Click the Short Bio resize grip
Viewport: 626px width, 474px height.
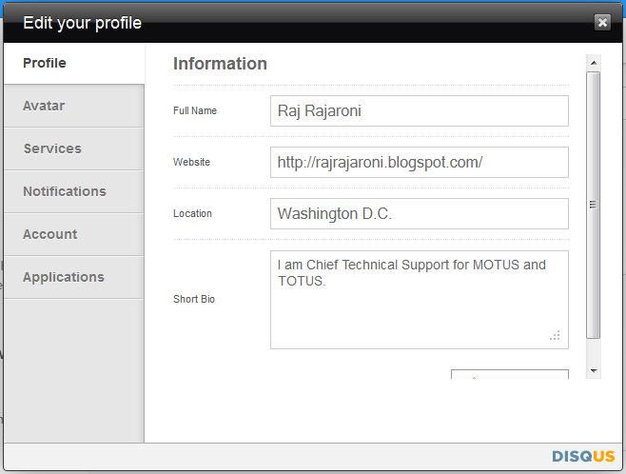pos(555,335)
